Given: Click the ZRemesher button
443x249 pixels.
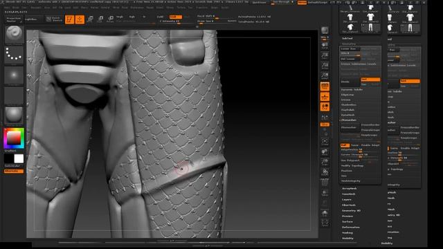Looking at the screenshot, I should (x=350, y=127).
